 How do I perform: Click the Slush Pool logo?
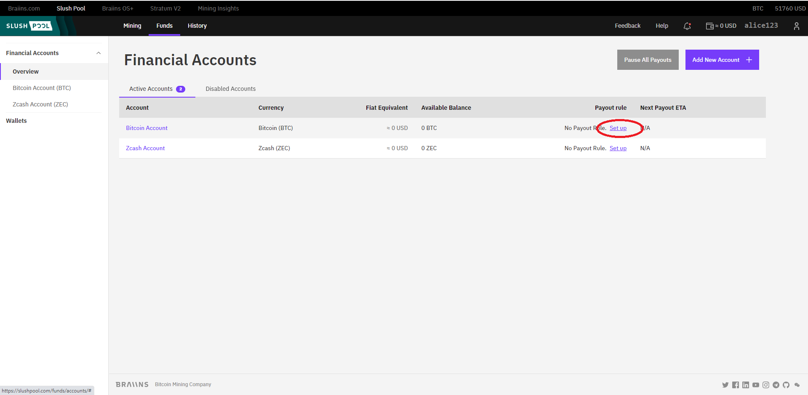[x=29, y=26]
